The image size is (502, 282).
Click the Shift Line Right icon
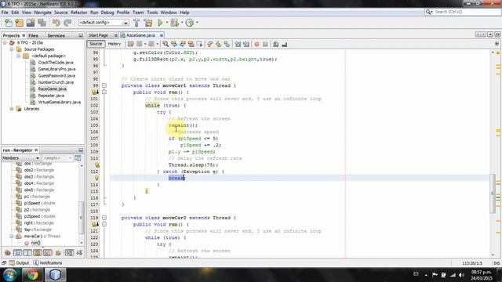click(246, 44)
